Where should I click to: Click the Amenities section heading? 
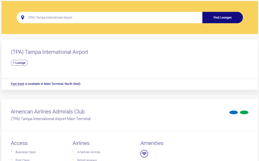(x=152, y=143)
